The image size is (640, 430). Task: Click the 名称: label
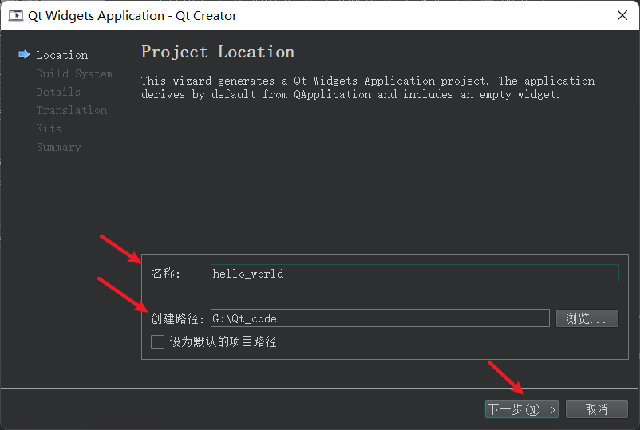[x=166, y=273]
